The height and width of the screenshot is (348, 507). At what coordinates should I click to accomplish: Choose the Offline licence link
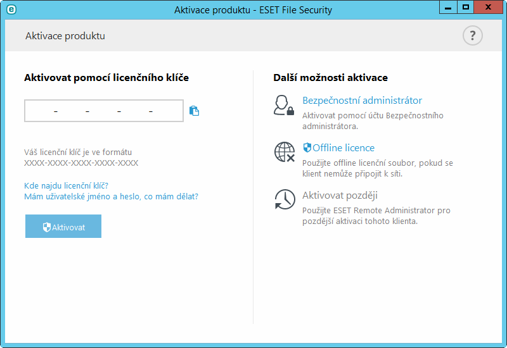(x=338, y=148)
